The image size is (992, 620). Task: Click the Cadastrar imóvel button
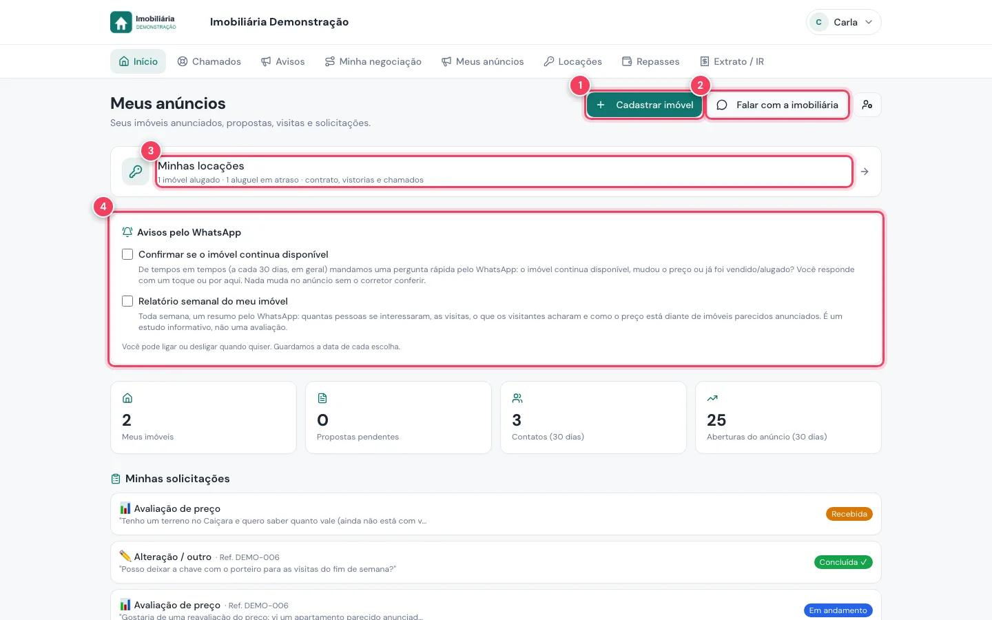[645, 105]
